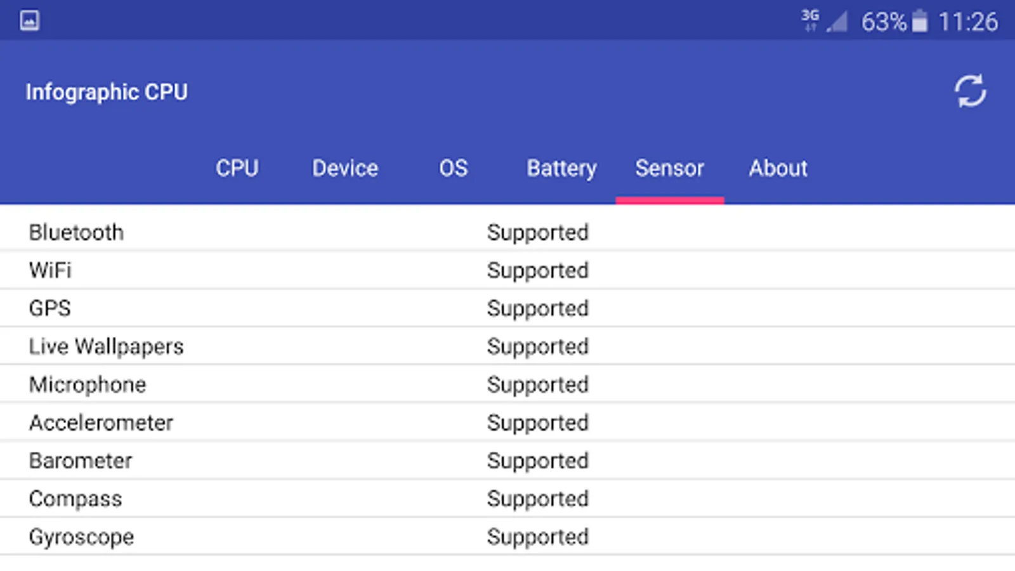Select the Compass list entry
Image resolution: width=1015 pixels, height=571 pixels.
pos(75,499)
